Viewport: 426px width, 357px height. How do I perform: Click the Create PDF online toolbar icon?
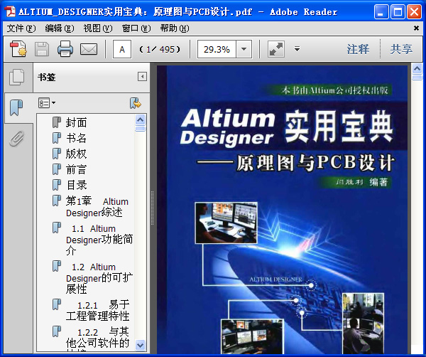pyautogui.click(x=18, y=49)
